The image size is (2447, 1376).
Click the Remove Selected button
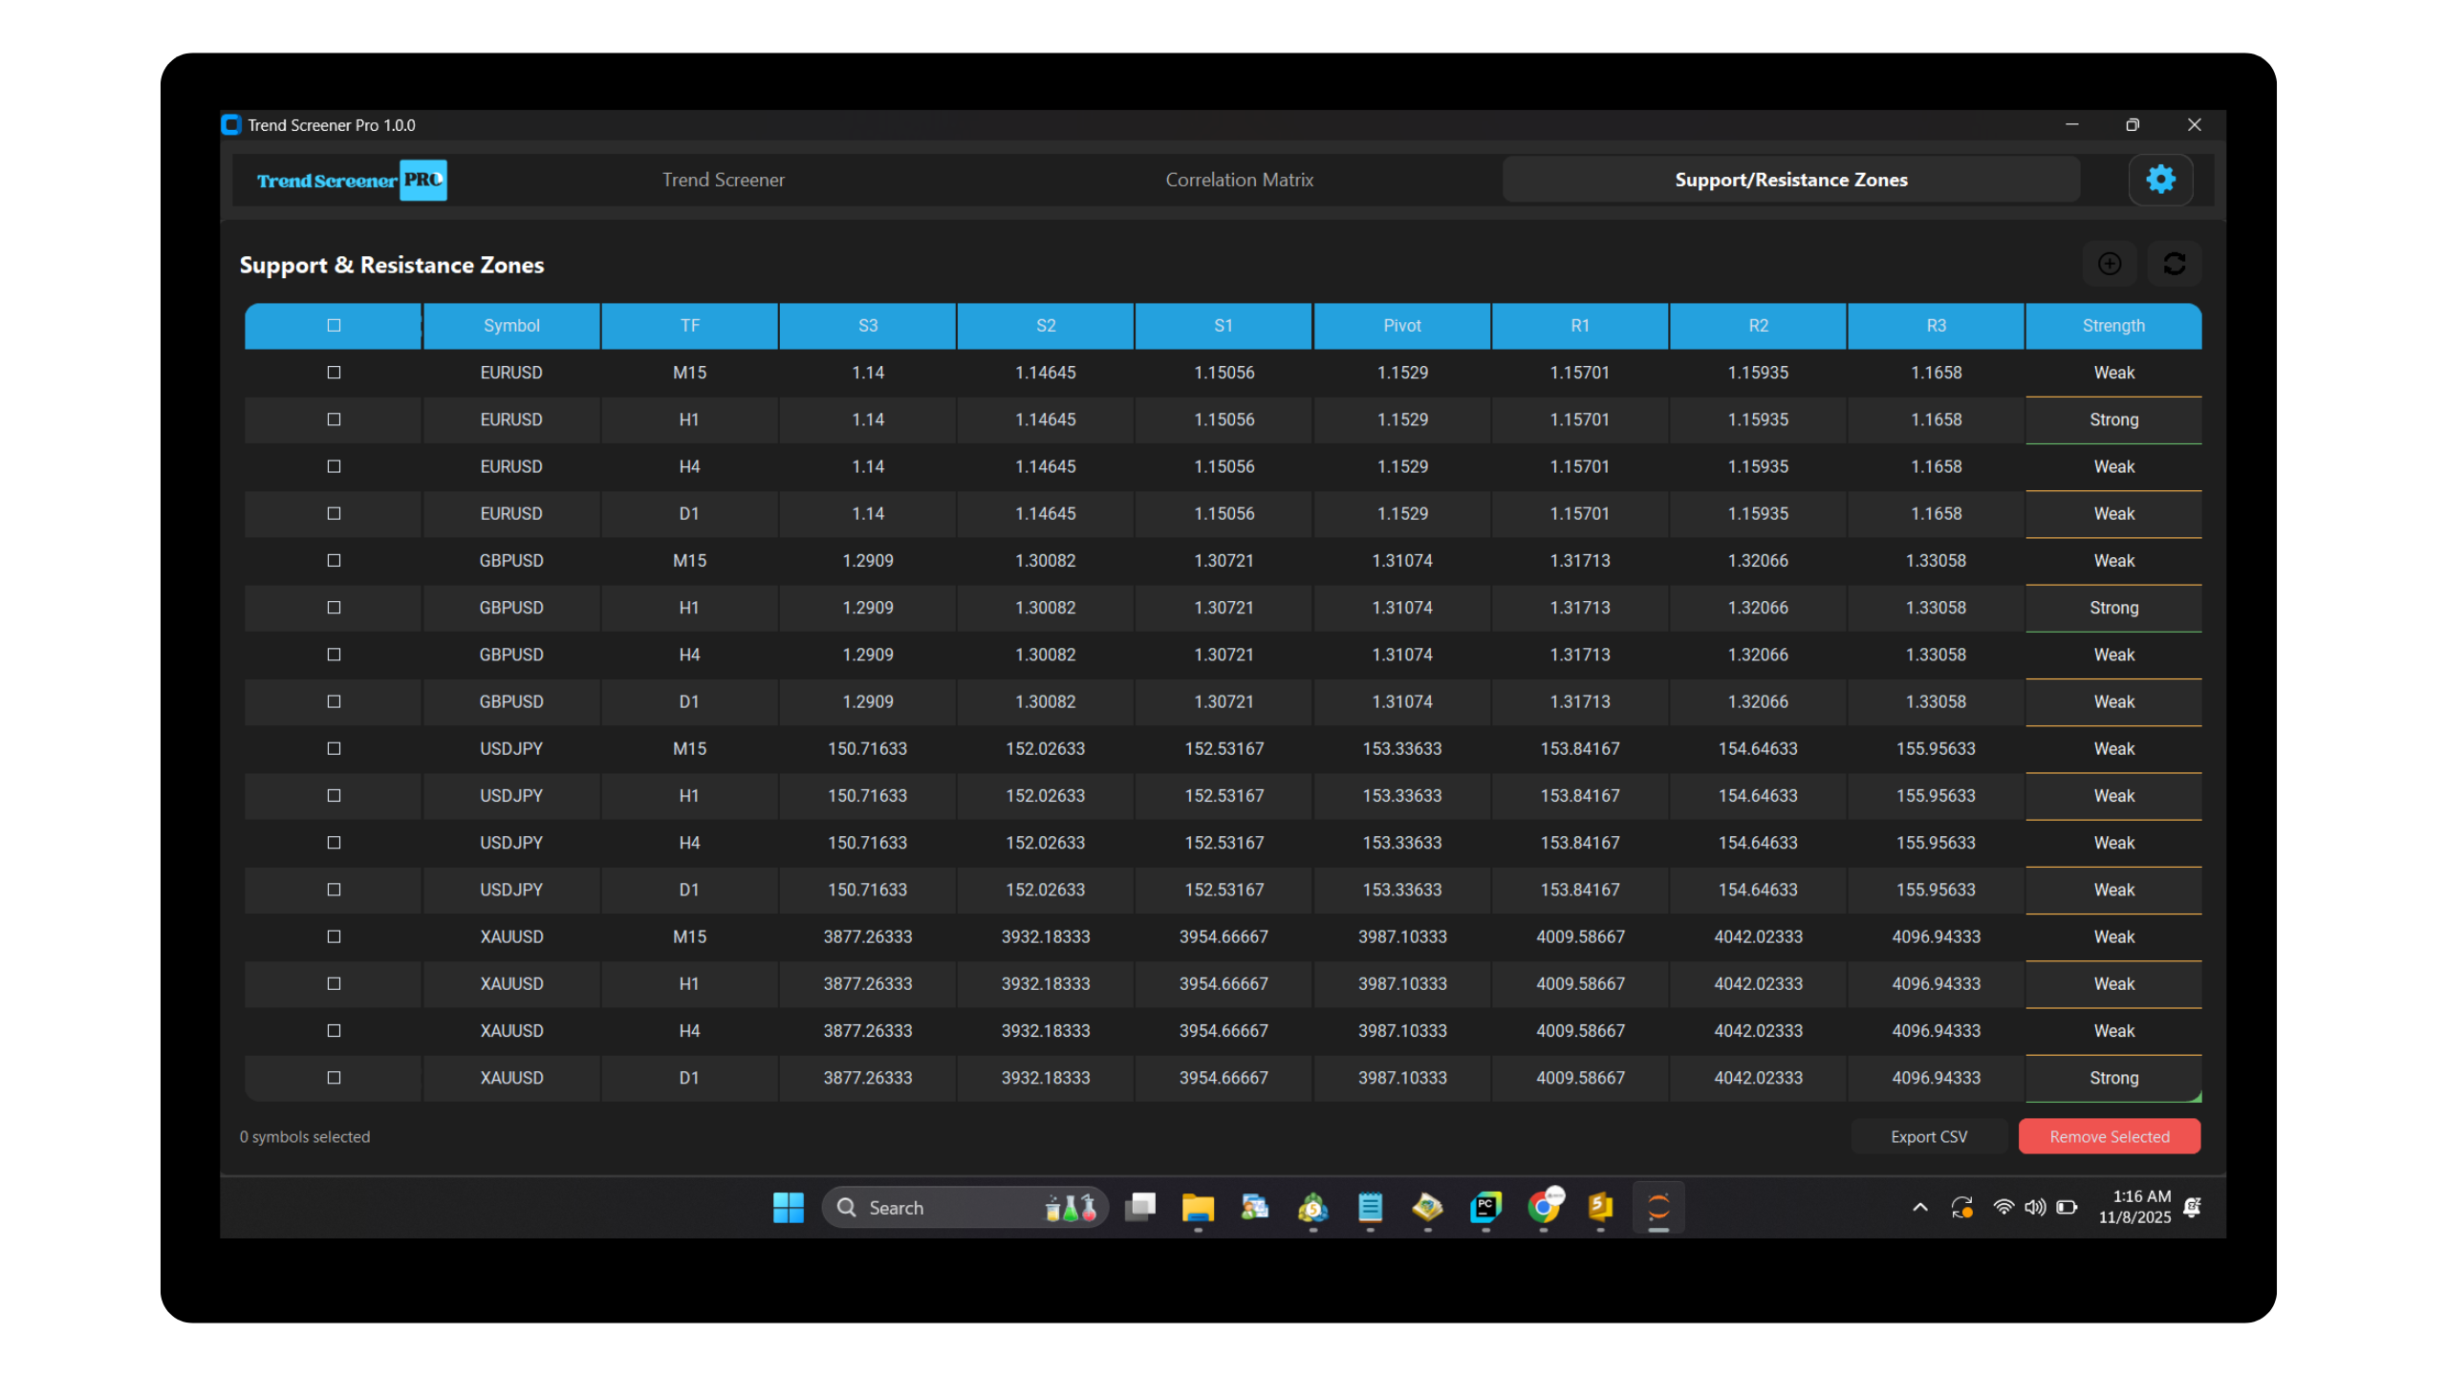(2109, 1136)
